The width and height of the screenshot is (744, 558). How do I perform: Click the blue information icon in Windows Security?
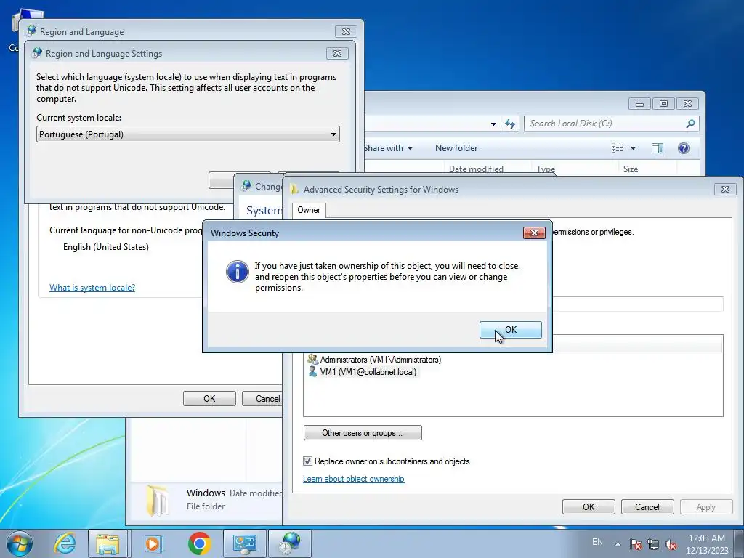pos(238,272)
